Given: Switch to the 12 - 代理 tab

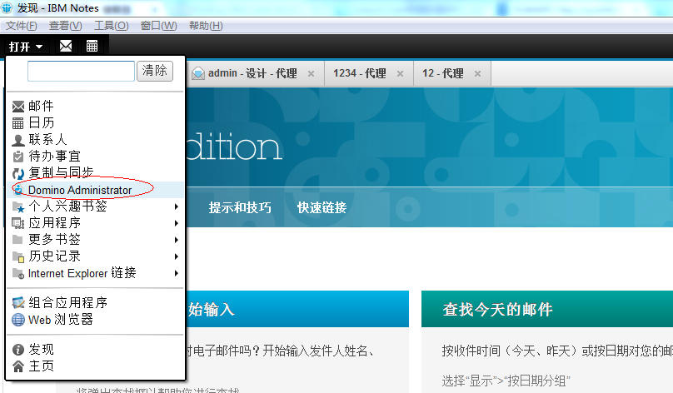Looking at the screenshot, I should [x=452, y=74].
